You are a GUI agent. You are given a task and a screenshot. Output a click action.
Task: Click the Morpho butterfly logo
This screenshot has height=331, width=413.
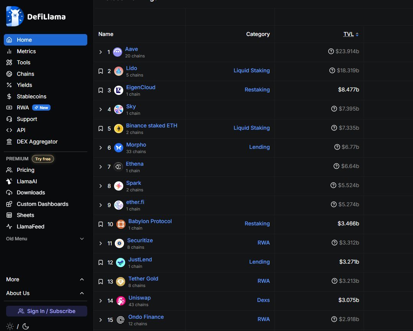click(x=119, y=148)
